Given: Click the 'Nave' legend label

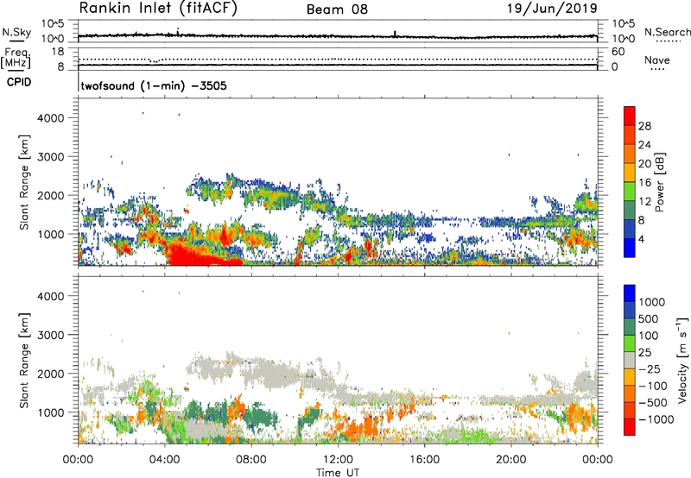Looking at the screenshot, I should [x=657, y=60].
